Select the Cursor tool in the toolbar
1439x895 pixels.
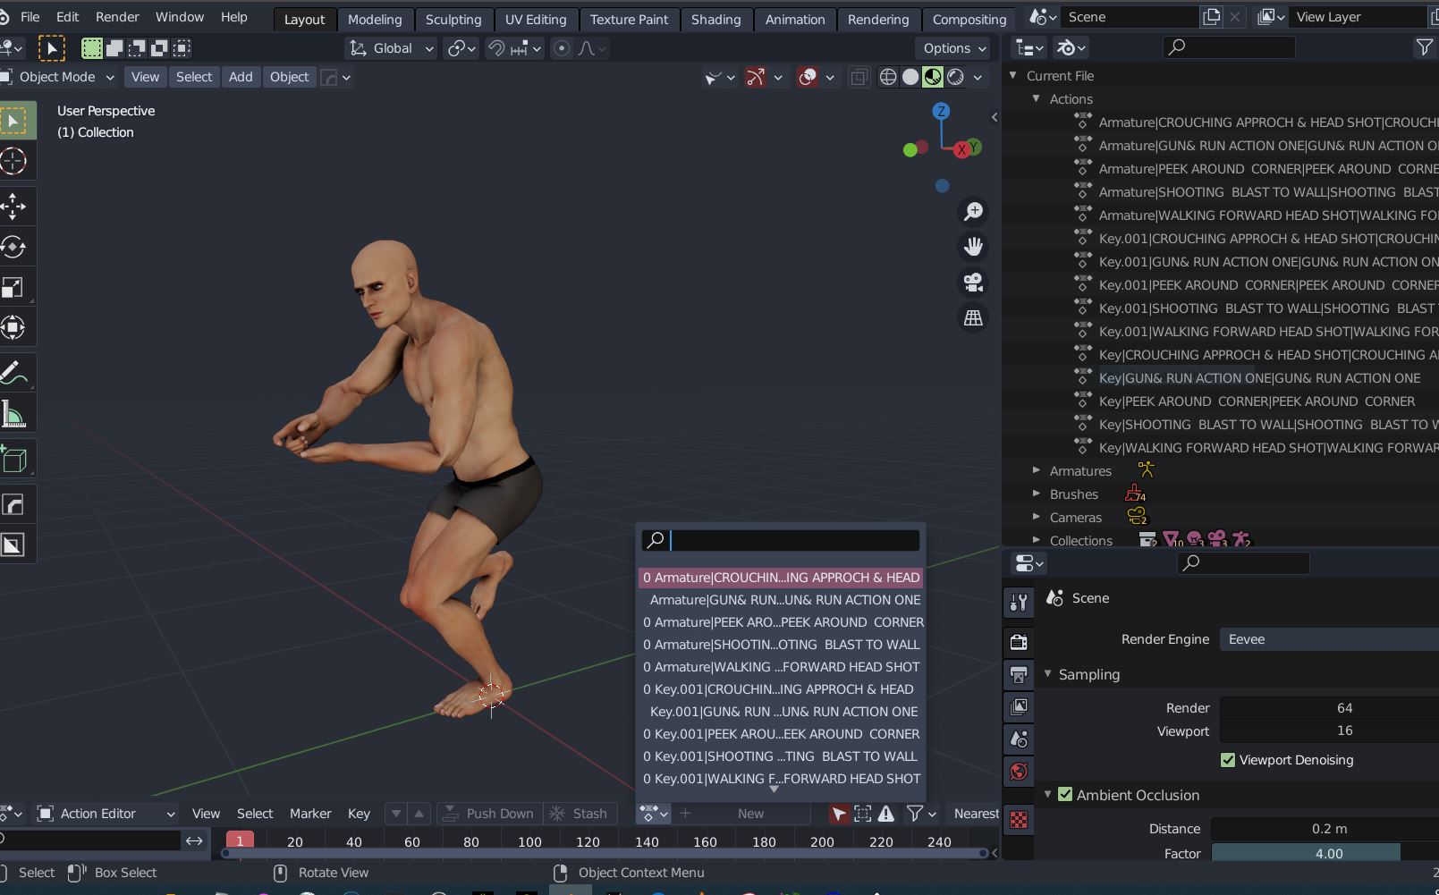click(x=14, y=162)
